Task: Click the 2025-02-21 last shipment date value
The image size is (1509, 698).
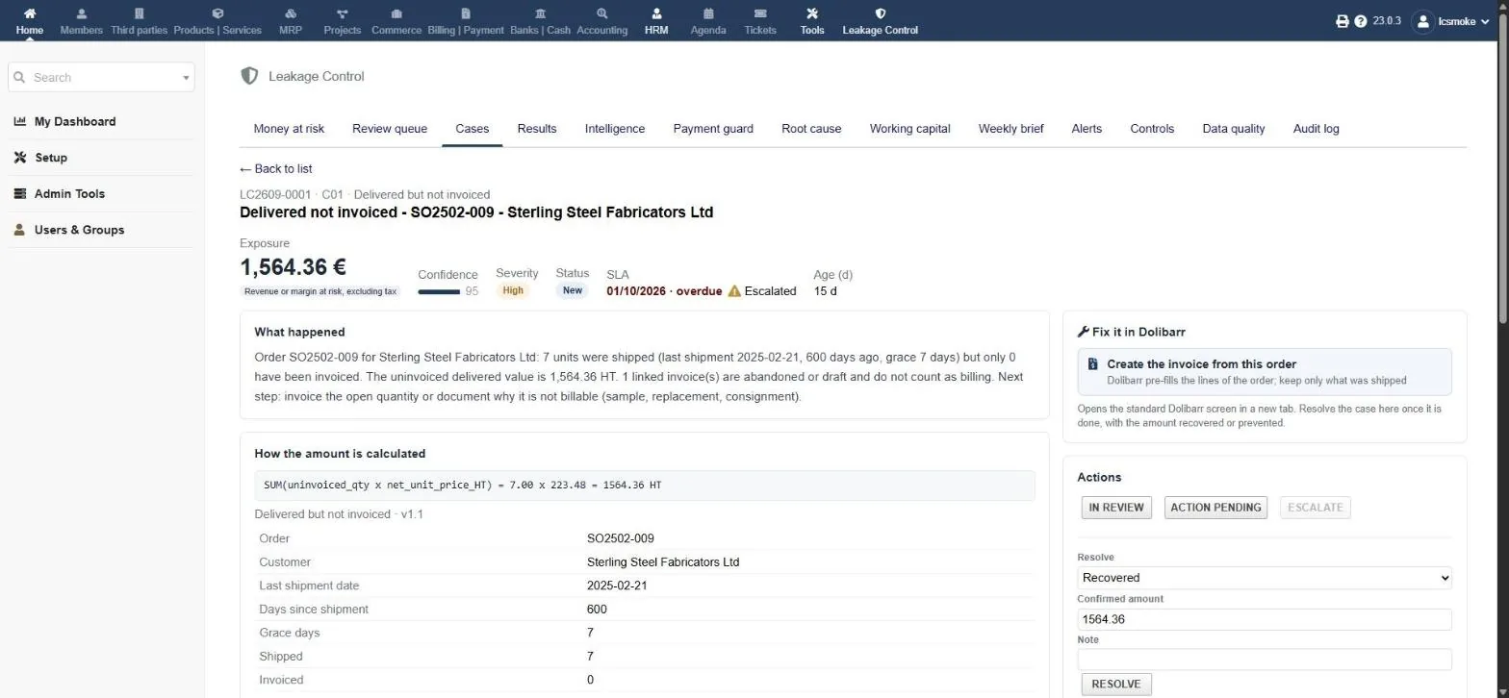Action: [617, 586]
